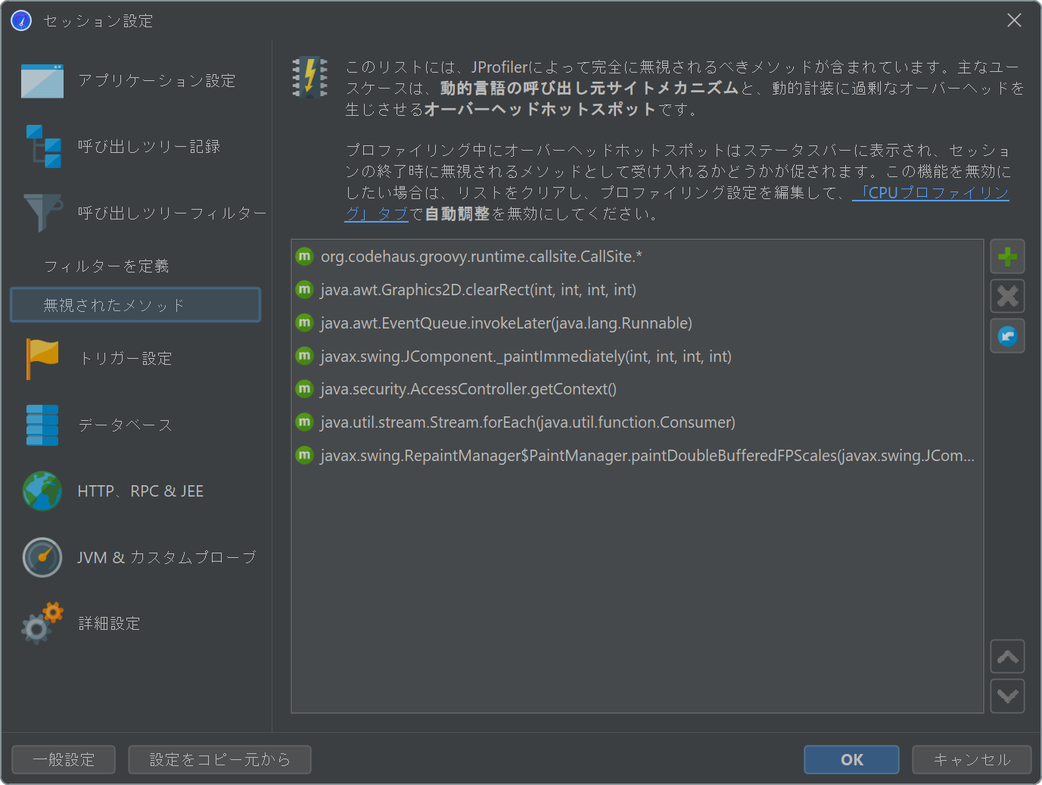
Task: Follow the「CPUプロファイリング」タブ link
Action: 931,193
